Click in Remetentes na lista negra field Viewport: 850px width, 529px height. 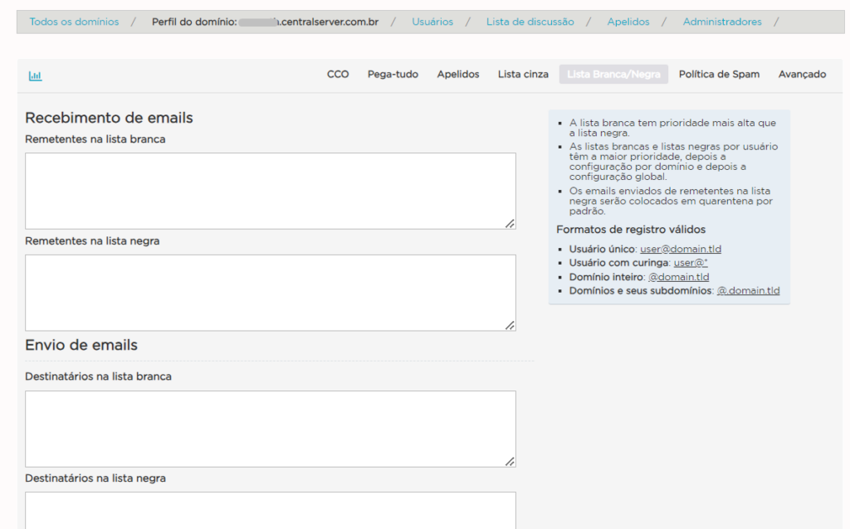pyautogui.click(x=270, y=293)
